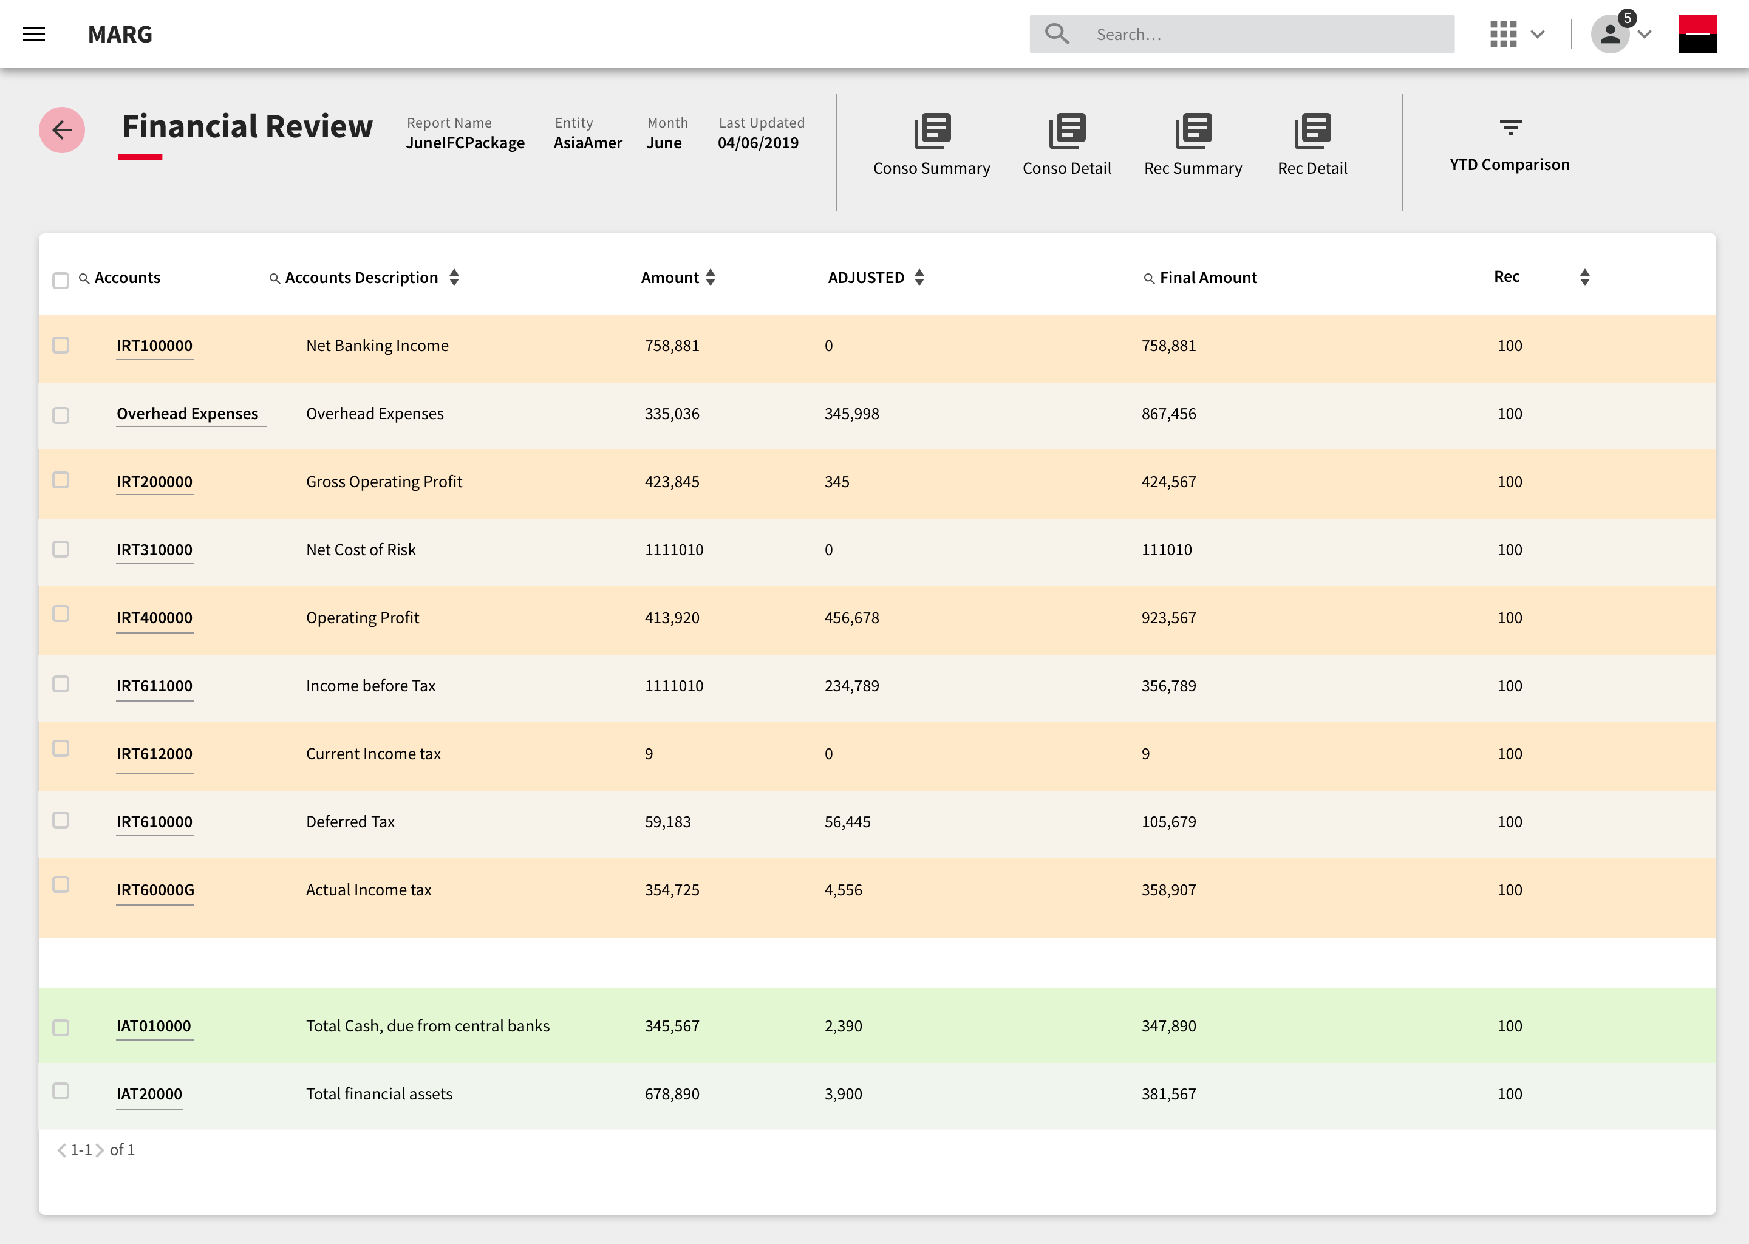Check the IRT100000 row checkbox
Viewport: 1749px width, 1244px height.
click(x=61, y=344)
